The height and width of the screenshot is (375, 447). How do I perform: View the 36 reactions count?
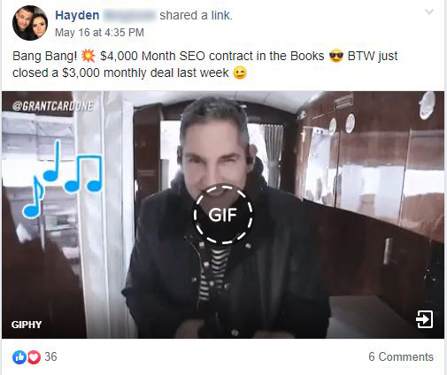(50, 356)
